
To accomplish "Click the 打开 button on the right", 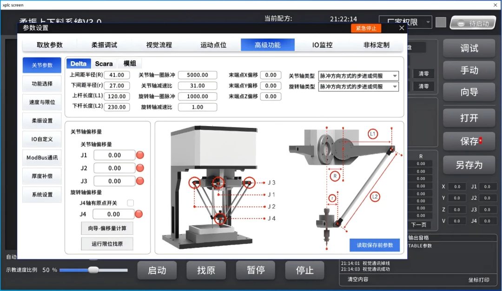I will [x=469, y=118].
